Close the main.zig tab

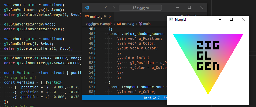click(110, 17)
